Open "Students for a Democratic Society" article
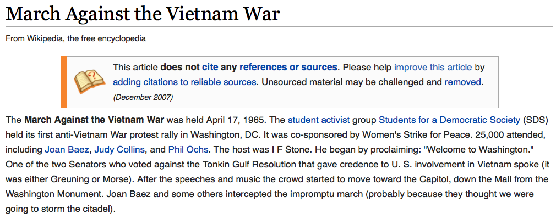The height and width of the screenshot is (219, 556). (449, 120)
